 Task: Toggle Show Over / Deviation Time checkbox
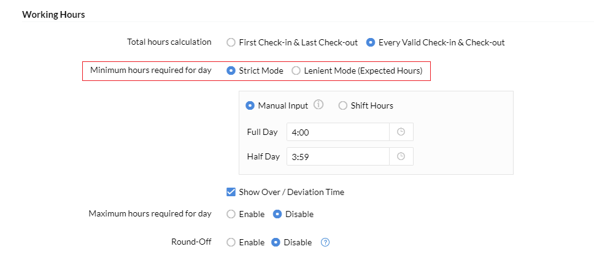click(231, 192)
